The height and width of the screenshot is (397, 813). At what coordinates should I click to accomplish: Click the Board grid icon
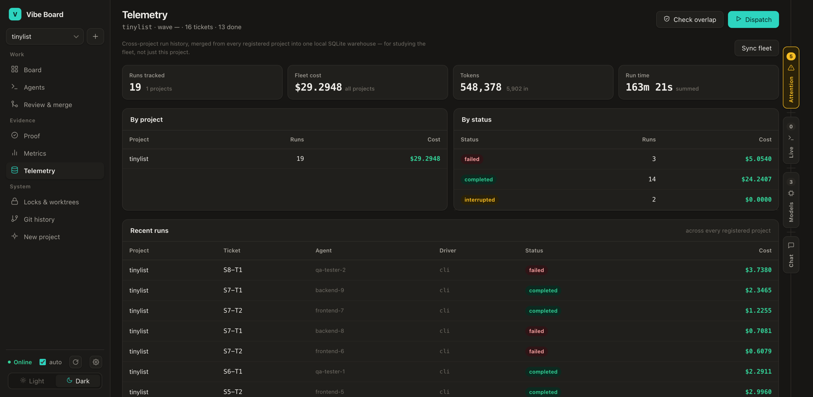(15, 69)
